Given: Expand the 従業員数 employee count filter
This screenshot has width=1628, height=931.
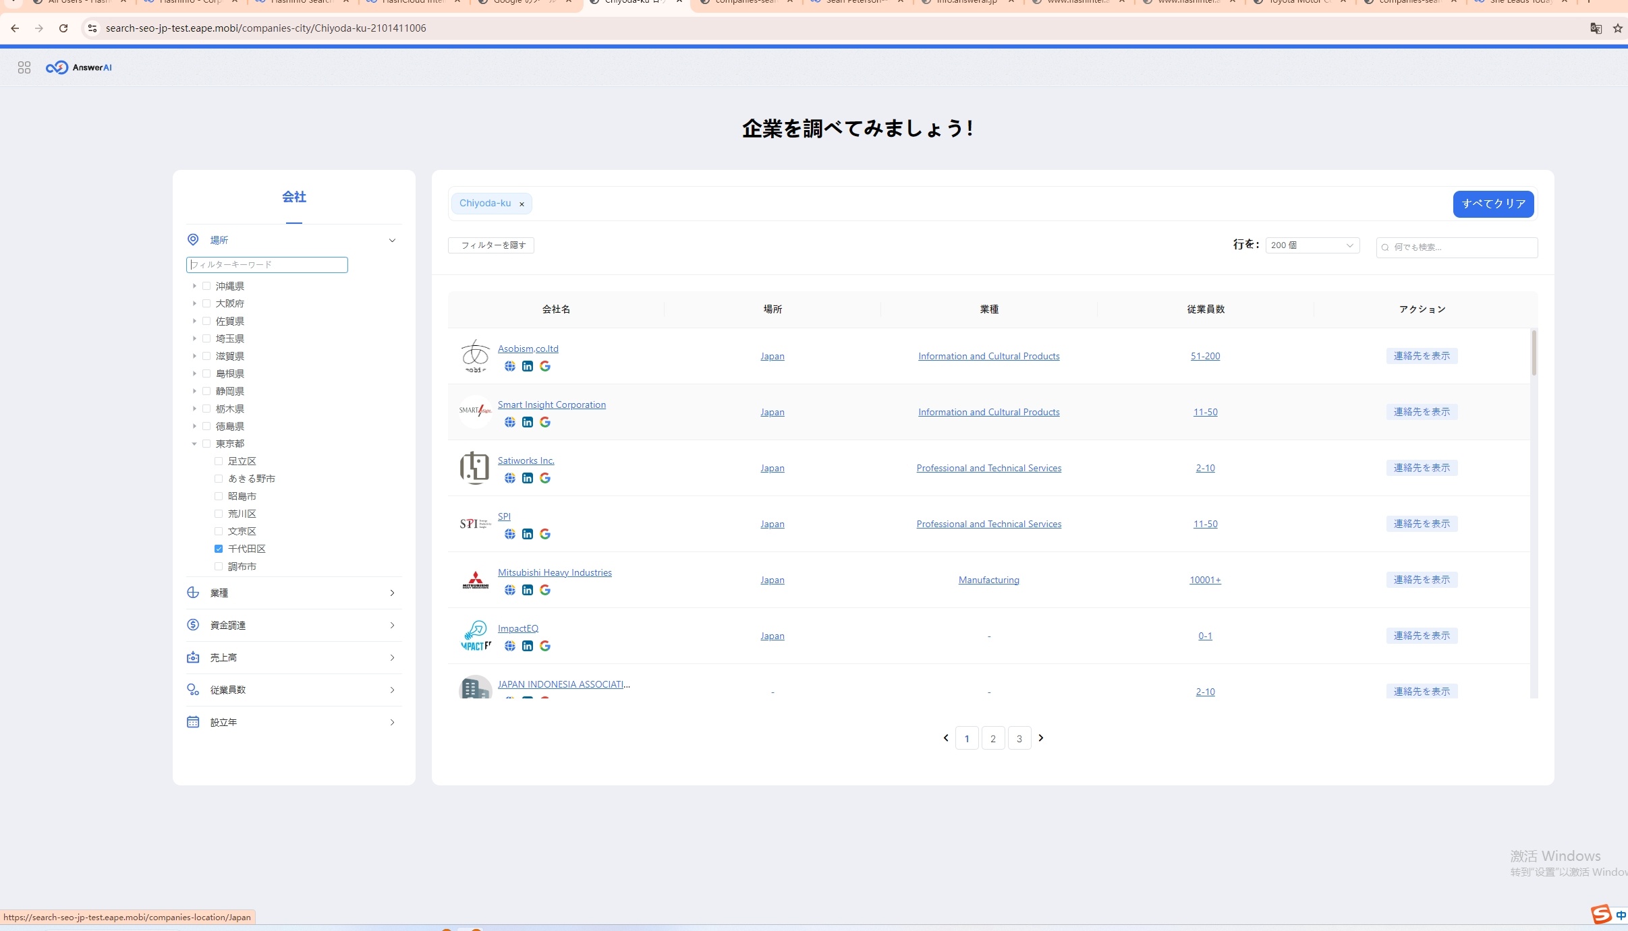Looking at the screenshot, I should (x=294, y=690).
